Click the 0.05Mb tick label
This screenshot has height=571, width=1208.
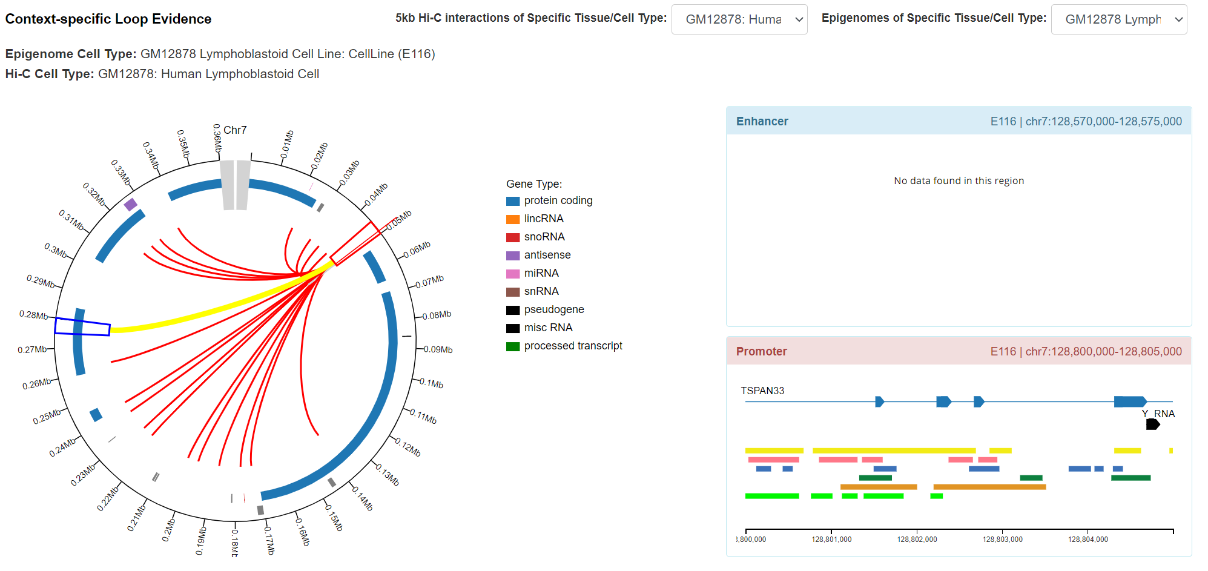point(399,219)
